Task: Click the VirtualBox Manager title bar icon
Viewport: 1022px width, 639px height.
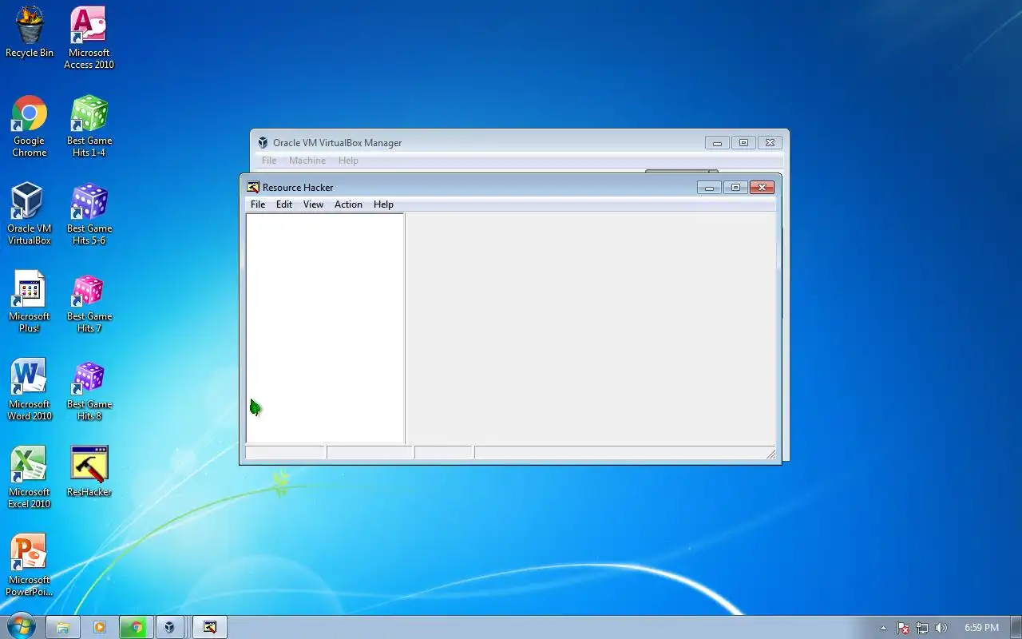Action: 263,143
